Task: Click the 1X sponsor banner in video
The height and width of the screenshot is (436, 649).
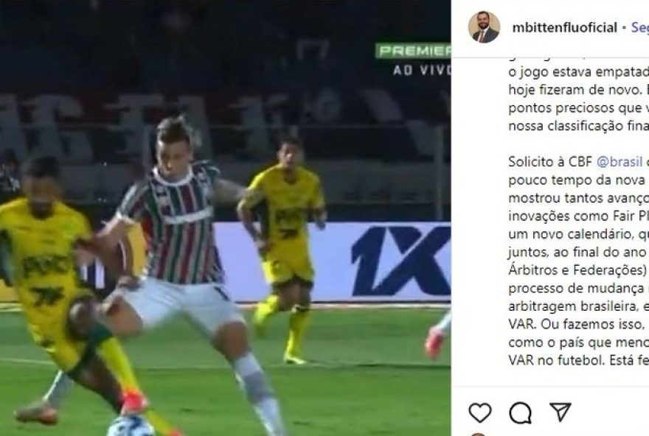Action: point(400,261)
